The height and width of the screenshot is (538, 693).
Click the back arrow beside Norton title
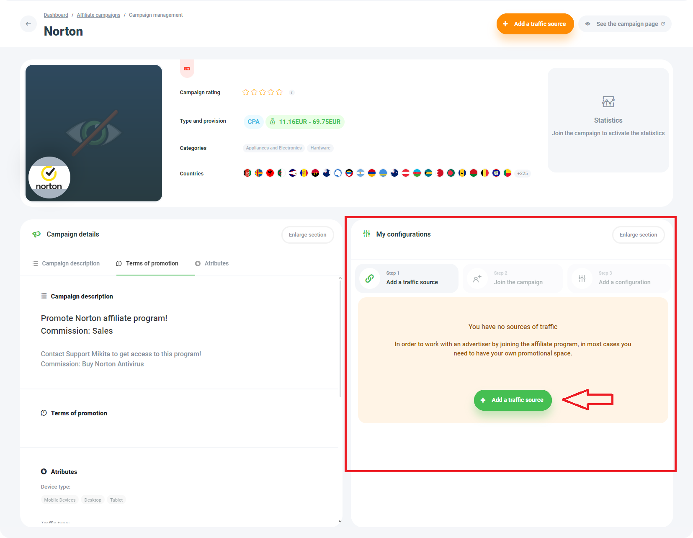coord(28,24)
